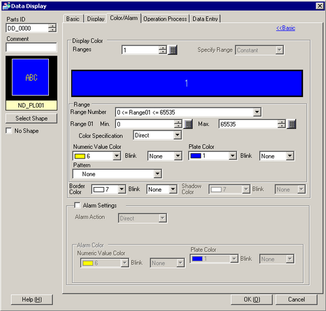326x311 pixels.
Task: Click the blue Plate Color swatch in Range
Action: pos(196,156)
